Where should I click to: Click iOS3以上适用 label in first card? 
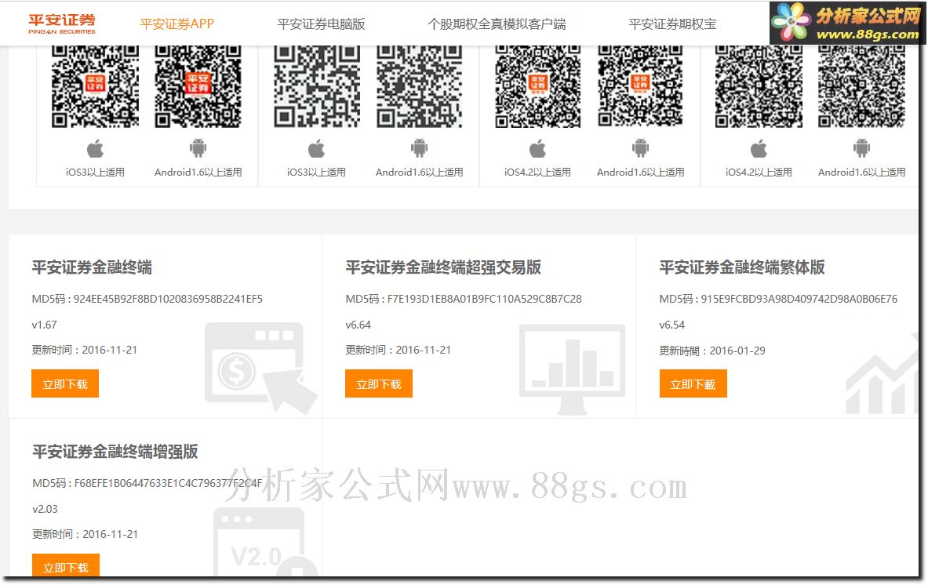95,173
